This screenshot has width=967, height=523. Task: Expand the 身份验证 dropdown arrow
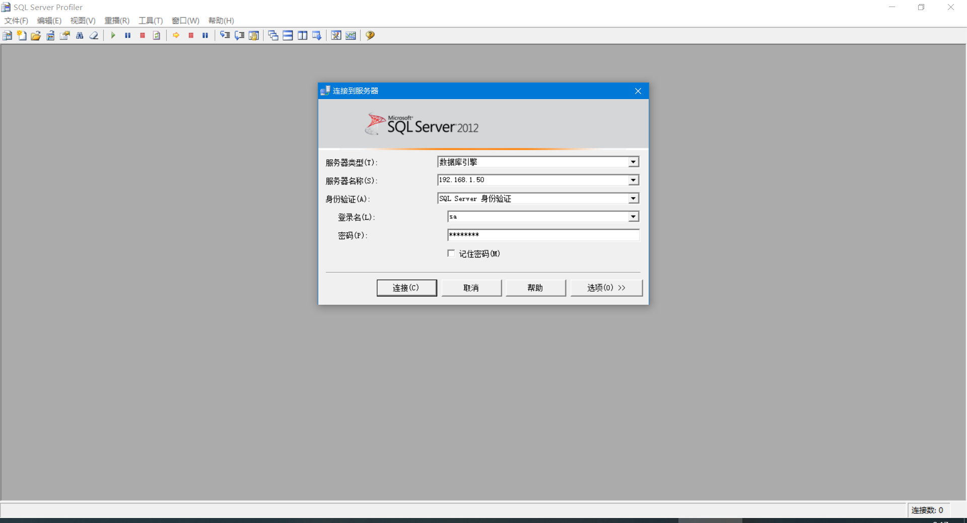[x=633, y=199]
